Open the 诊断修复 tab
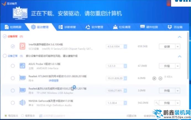 tap(67, 27)
